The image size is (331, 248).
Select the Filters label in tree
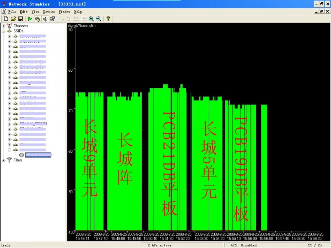click(18, 160)
